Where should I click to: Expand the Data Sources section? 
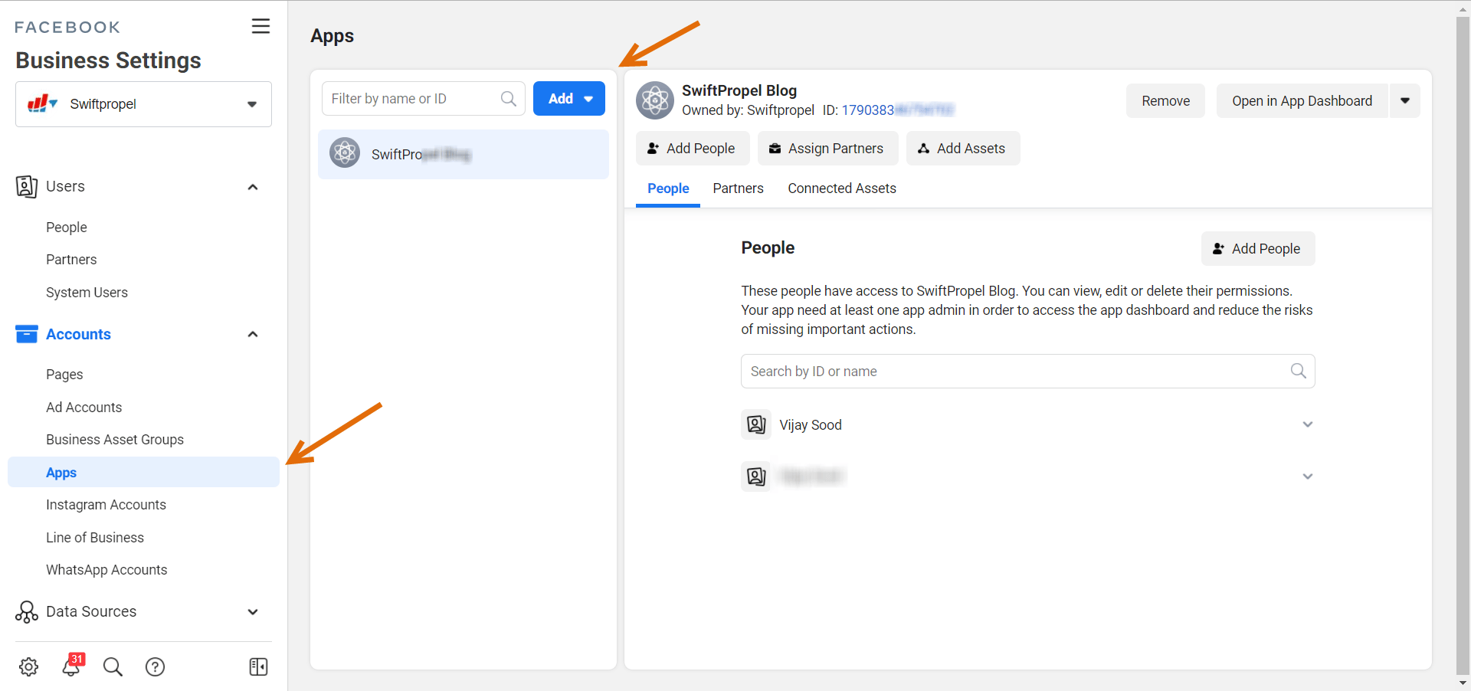(x=253, y=611)
